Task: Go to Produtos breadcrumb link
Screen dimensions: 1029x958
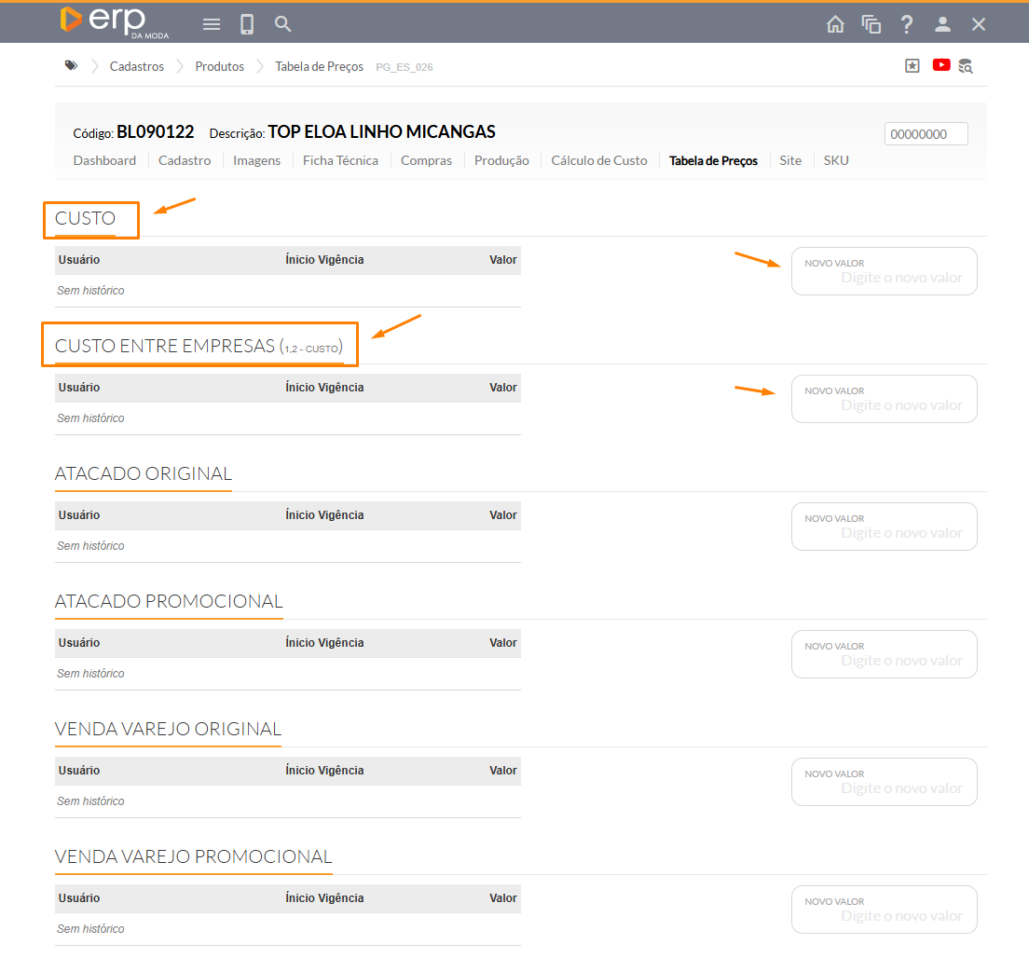Action: tap(219, 66)
